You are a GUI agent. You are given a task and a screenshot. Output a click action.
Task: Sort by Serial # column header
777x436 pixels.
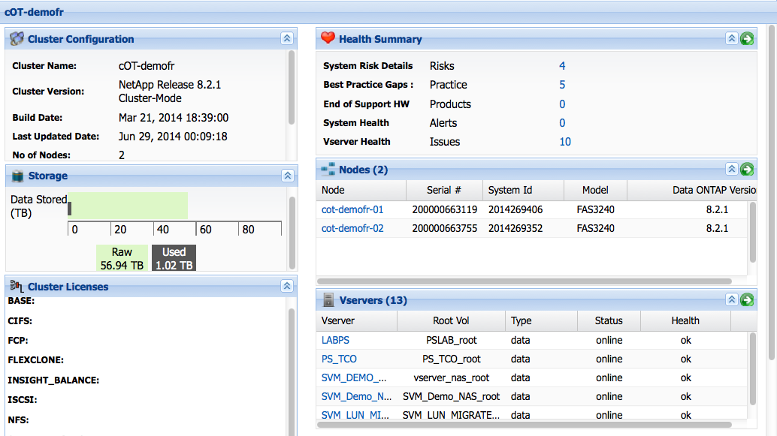tap(443, 190)
